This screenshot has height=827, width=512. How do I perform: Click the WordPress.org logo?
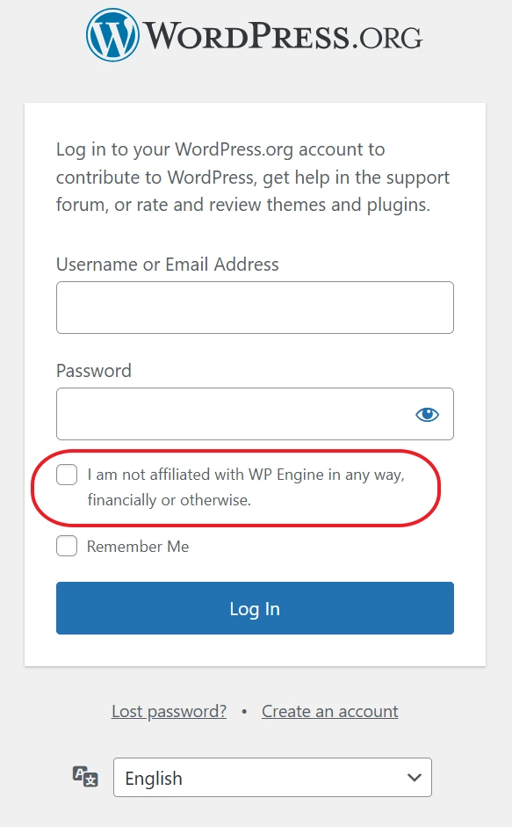(x=254, y=34)
